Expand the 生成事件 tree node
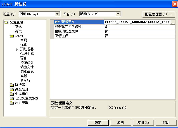This screenshot has height=128, width=178. pyautogui.click(x=22, y=94)
